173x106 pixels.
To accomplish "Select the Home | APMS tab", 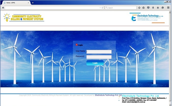I will tap(15, 3).
